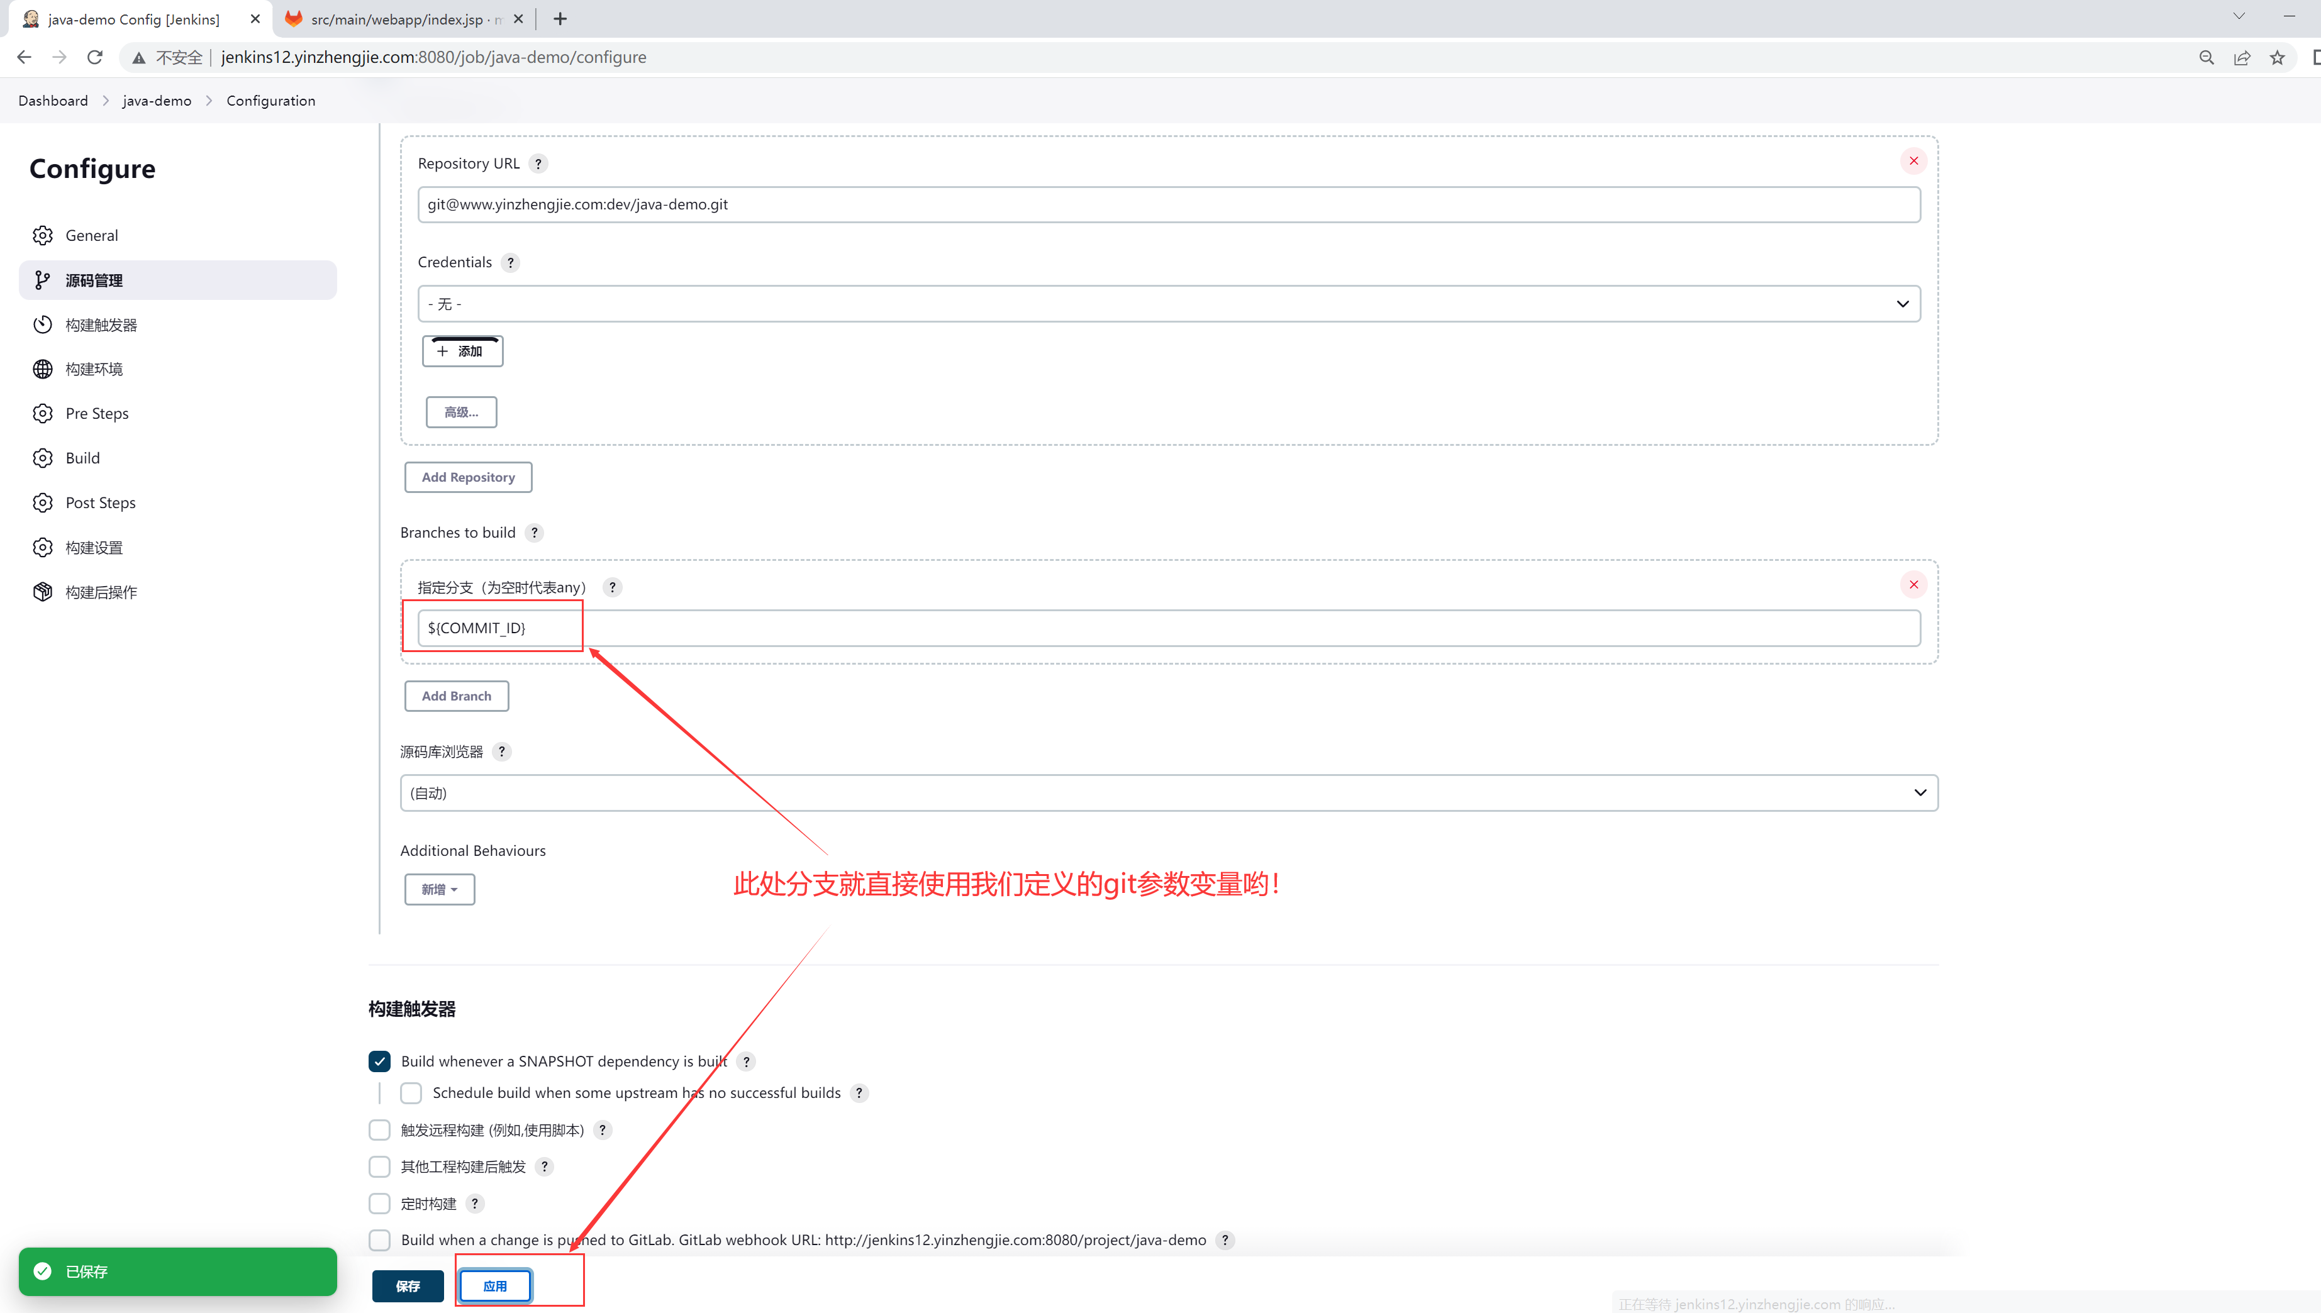Go to Post Steps section in sidebar

coord(100,503)
